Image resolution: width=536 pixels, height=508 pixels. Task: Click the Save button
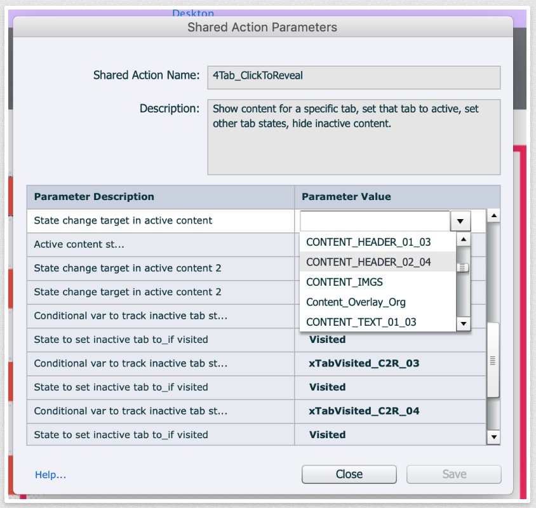click(x=453, y=474)
